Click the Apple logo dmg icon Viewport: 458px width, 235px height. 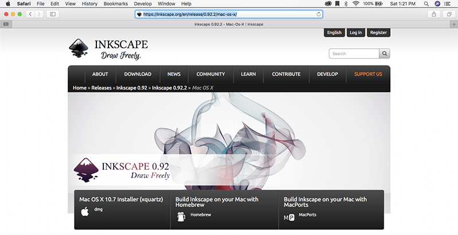coord(85,212)
